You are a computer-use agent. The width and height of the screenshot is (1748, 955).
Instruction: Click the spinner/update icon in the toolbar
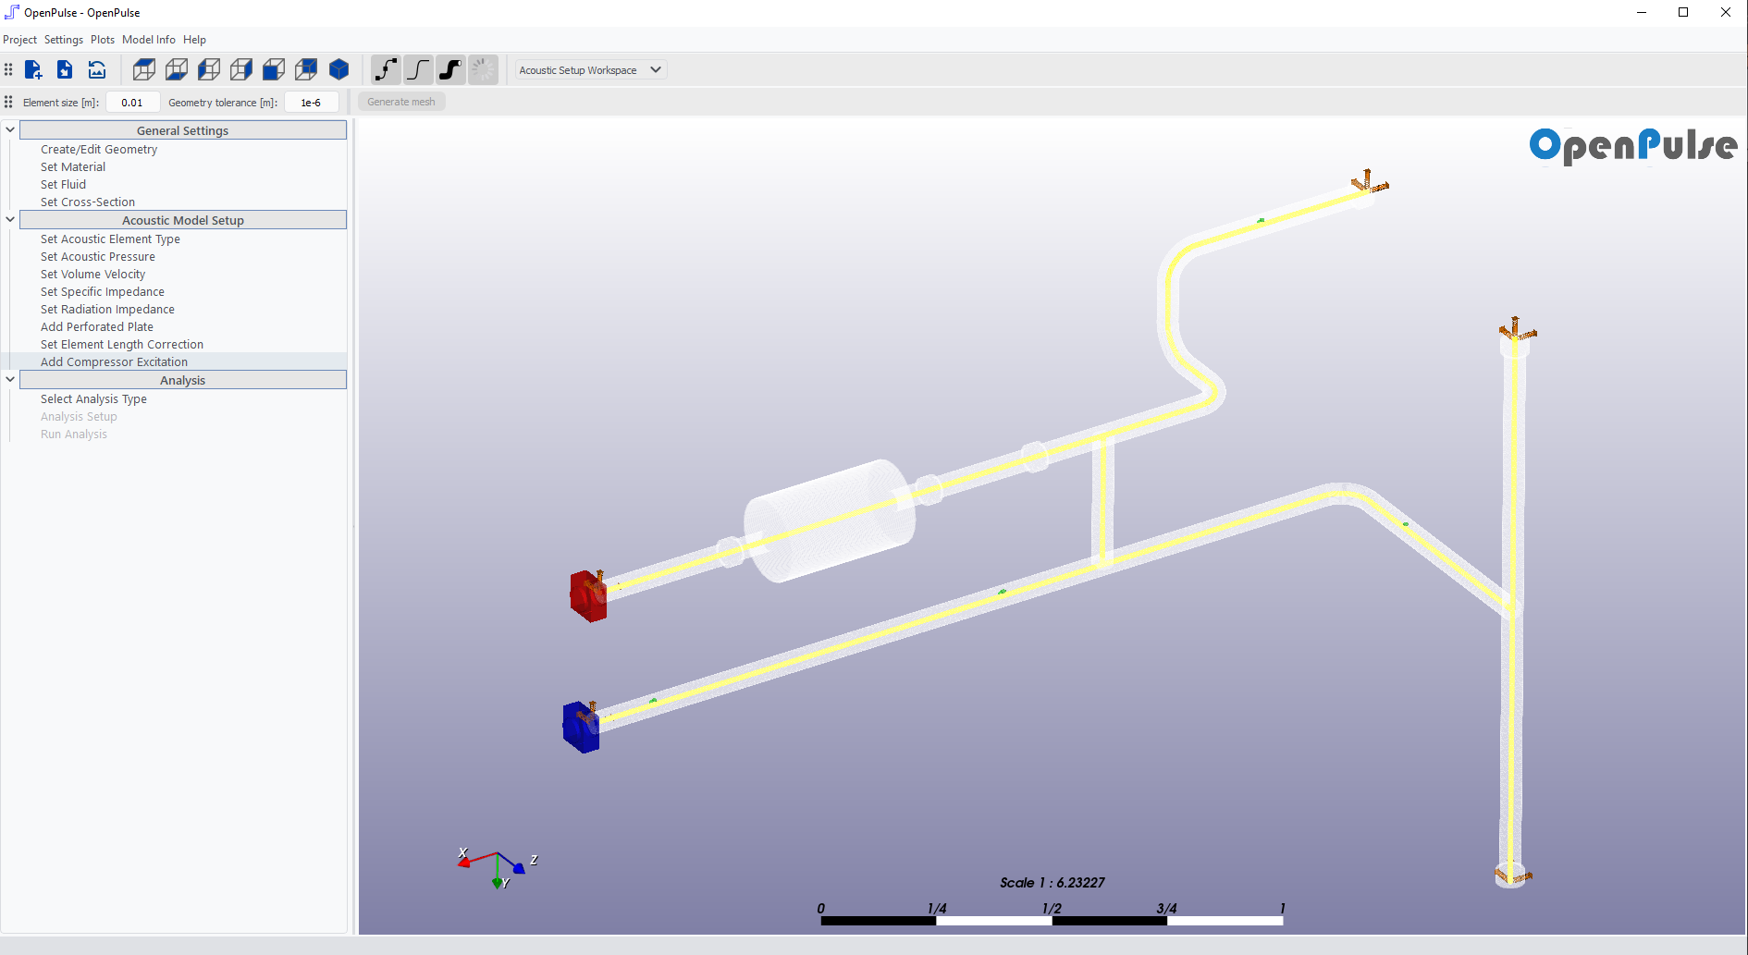(x=483, y=69)
